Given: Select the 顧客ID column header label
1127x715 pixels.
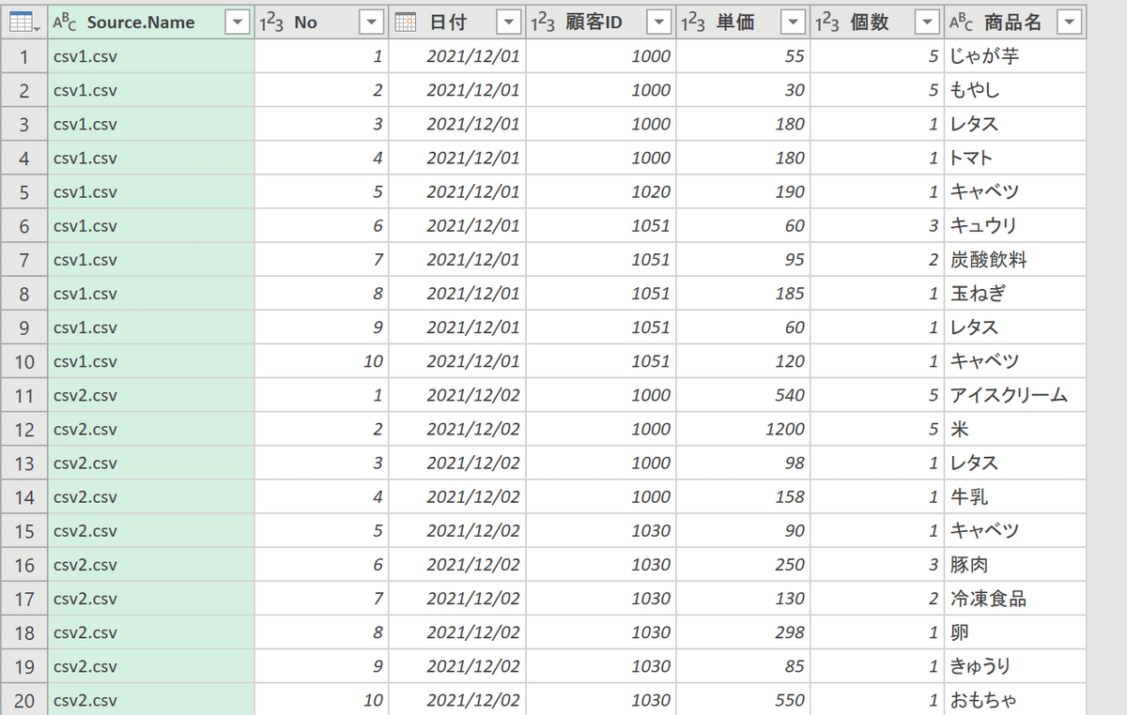Looking at the screenshot, I should click(594, 23).
